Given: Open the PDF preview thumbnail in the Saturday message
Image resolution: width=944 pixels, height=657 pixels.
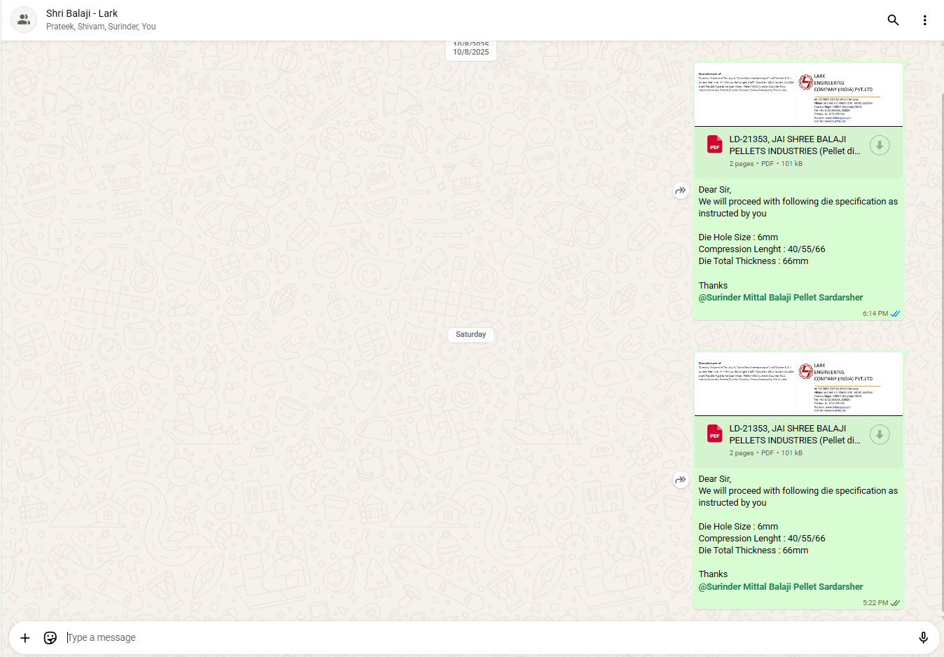Looking at the screenshot, I should point(798,385).
